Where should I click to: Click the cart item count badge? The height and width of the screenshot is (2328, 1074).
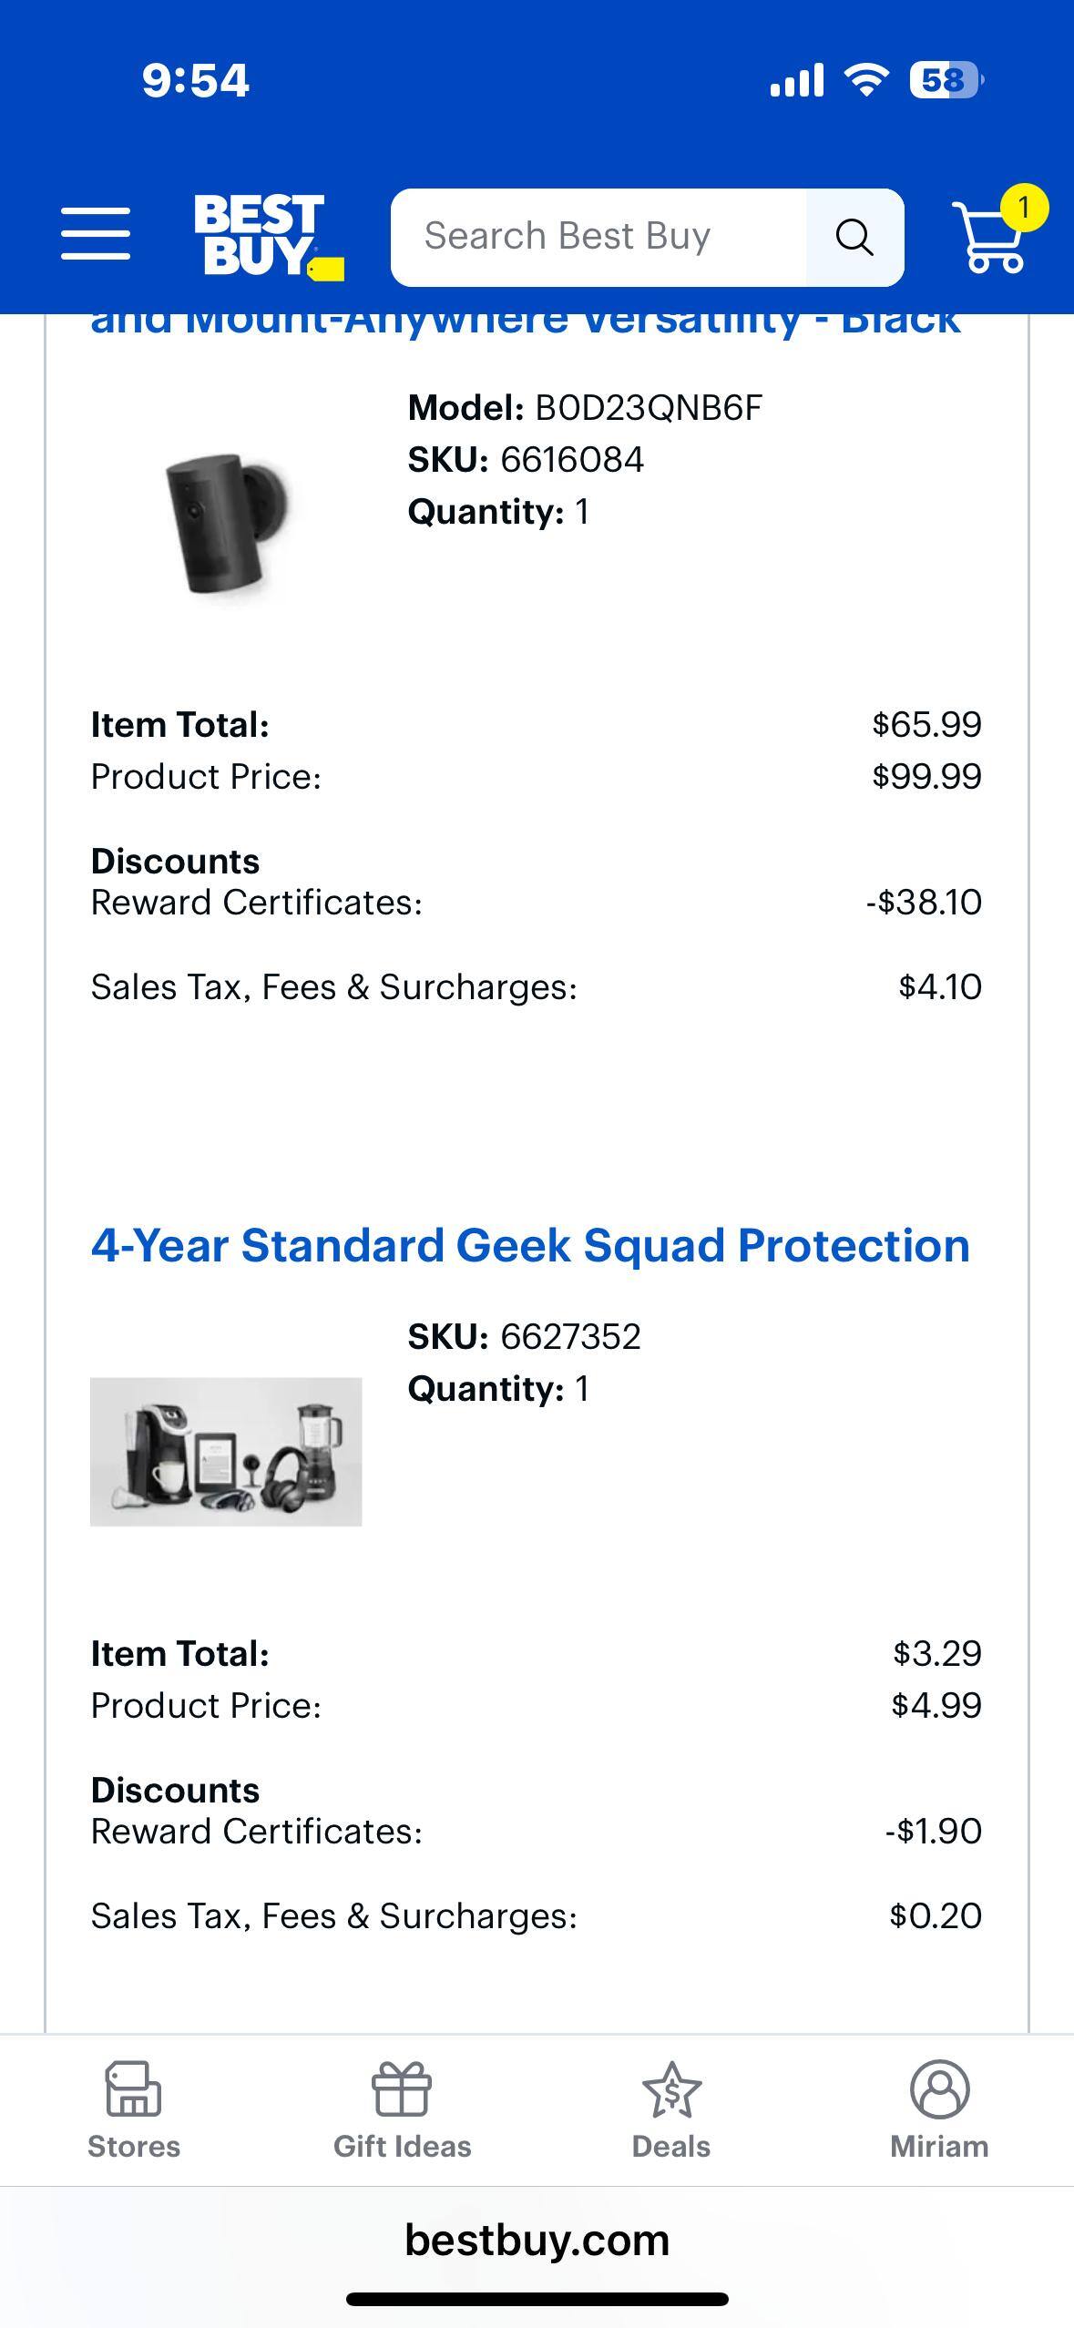tap(1024, 208)
